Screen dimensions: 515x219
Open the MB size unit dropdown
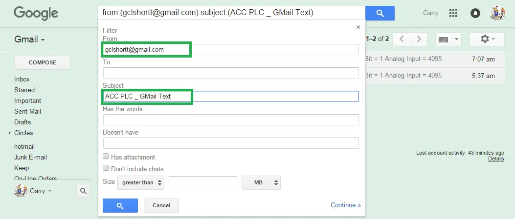pyautogui.click(x=261, y=183)
